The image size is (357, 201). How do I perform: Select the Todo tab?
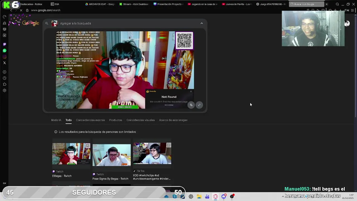pyautogui.click(x=69, y=120)
